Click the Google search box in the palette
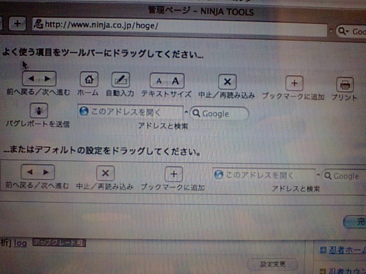 click(219, 114)
